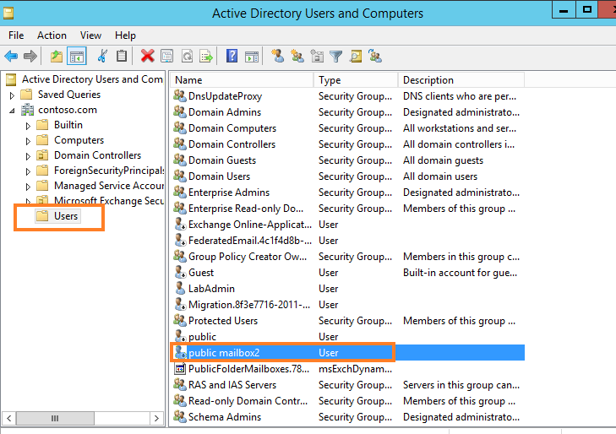Select the Domain Computers group
The width and height of the screenshot is (616, 434).
pyautogui.click(x=232, y=128)
